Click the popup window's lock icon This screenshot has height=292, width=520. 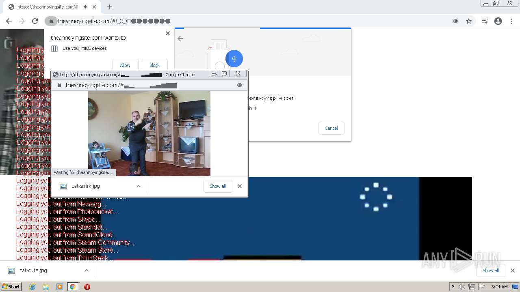click(59, 85)
